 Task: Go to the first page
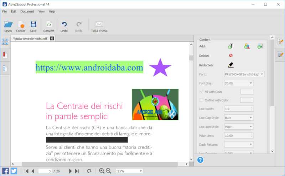click(x=26, y=171)
